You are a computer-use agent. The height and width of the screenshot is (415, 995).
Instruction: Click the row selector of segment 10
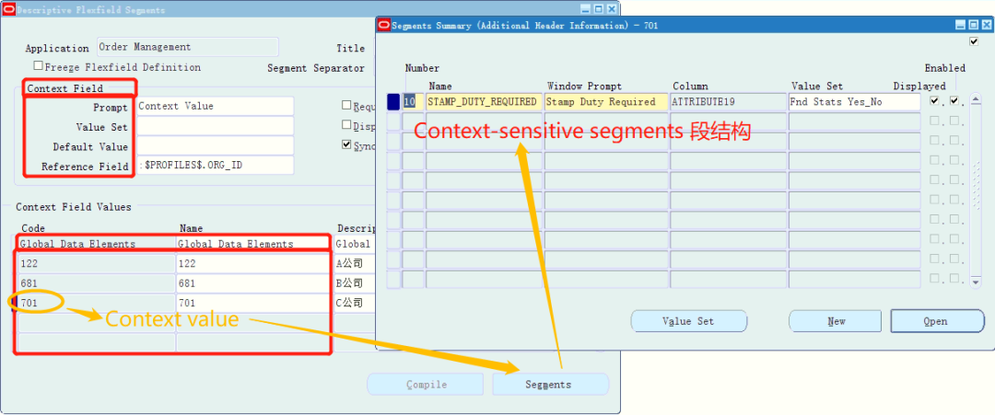pos(393,101)
